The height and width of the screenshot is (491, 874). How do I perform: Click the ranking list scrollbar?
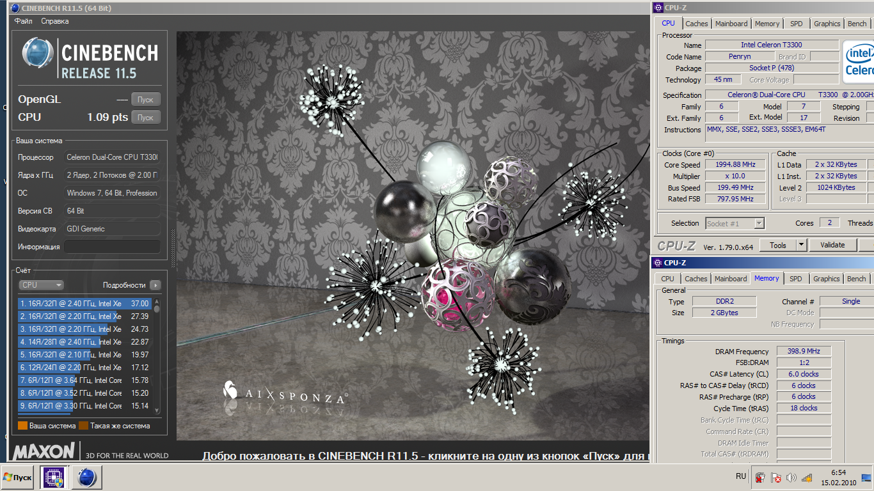157,357
